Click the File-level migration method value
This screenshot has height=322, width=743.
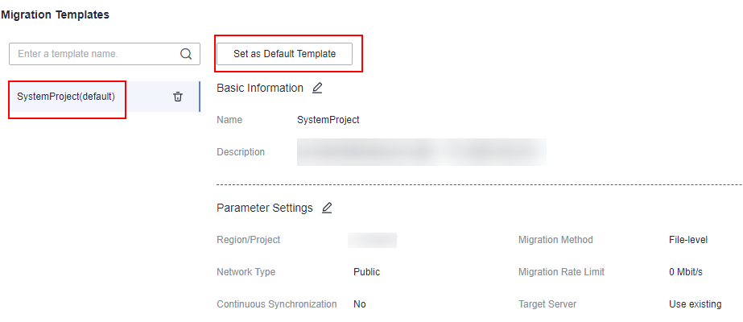pyautogui.click(x=687, y=240)
